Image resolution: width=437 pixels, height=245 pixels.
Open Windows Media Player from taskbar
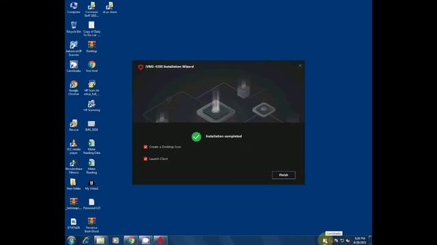(x=115, y=240)
